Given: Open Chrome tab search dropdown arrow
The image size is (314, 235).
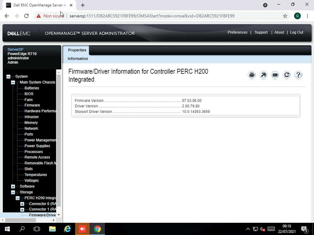Looking at the screenshot, I should click(x=265, y=5).
